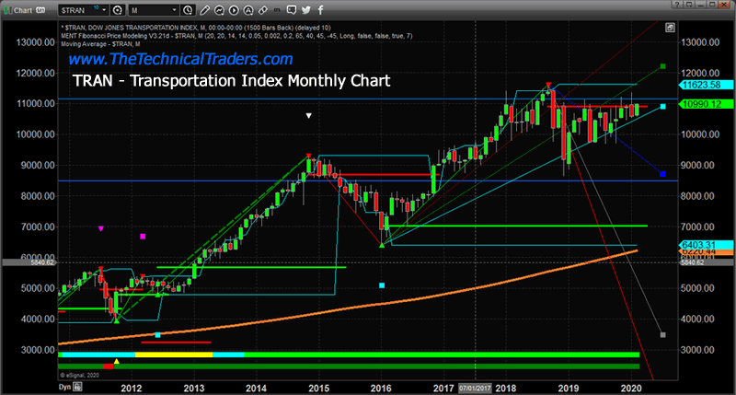Click the MENT Fibonacci Price Modeling study label
The image size is (736, 395).
coord(236,36)
